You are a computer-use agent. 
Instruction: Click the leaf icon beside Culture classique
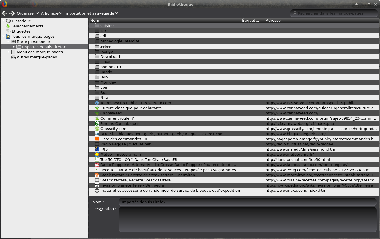pyautogui.click(x=97, y=108)
